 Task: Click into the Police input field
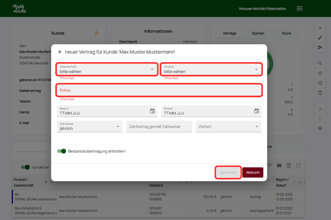coord(159,90)
